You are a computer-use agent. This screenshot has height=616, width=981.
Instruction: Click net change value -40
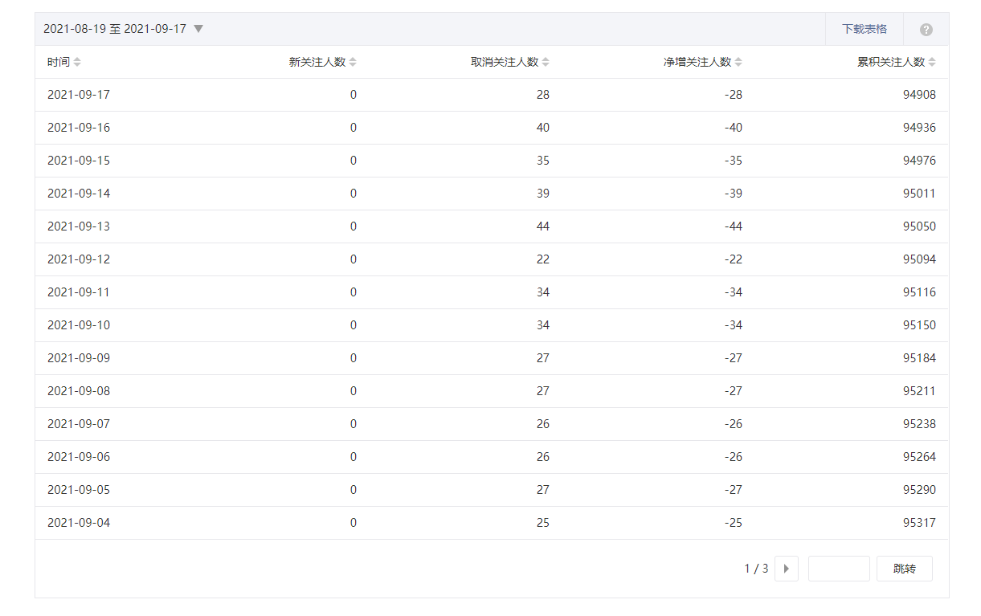pos(733,128)
